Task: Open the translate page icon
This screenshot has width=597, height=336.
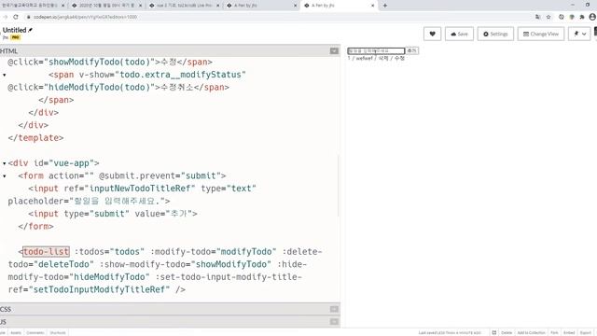Action: [x=537, y=17]
